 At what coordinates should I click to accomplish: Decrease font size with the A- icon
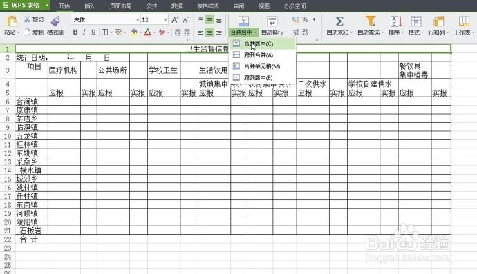click(x=185, y=20)
